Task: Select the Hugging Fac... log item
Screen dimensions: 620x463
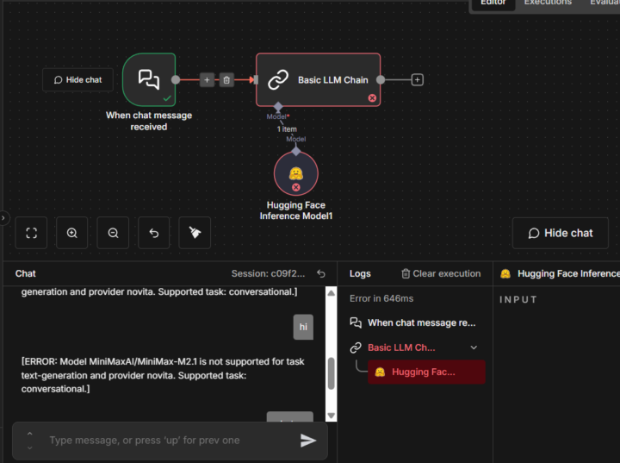Action: tap(426, 372)
